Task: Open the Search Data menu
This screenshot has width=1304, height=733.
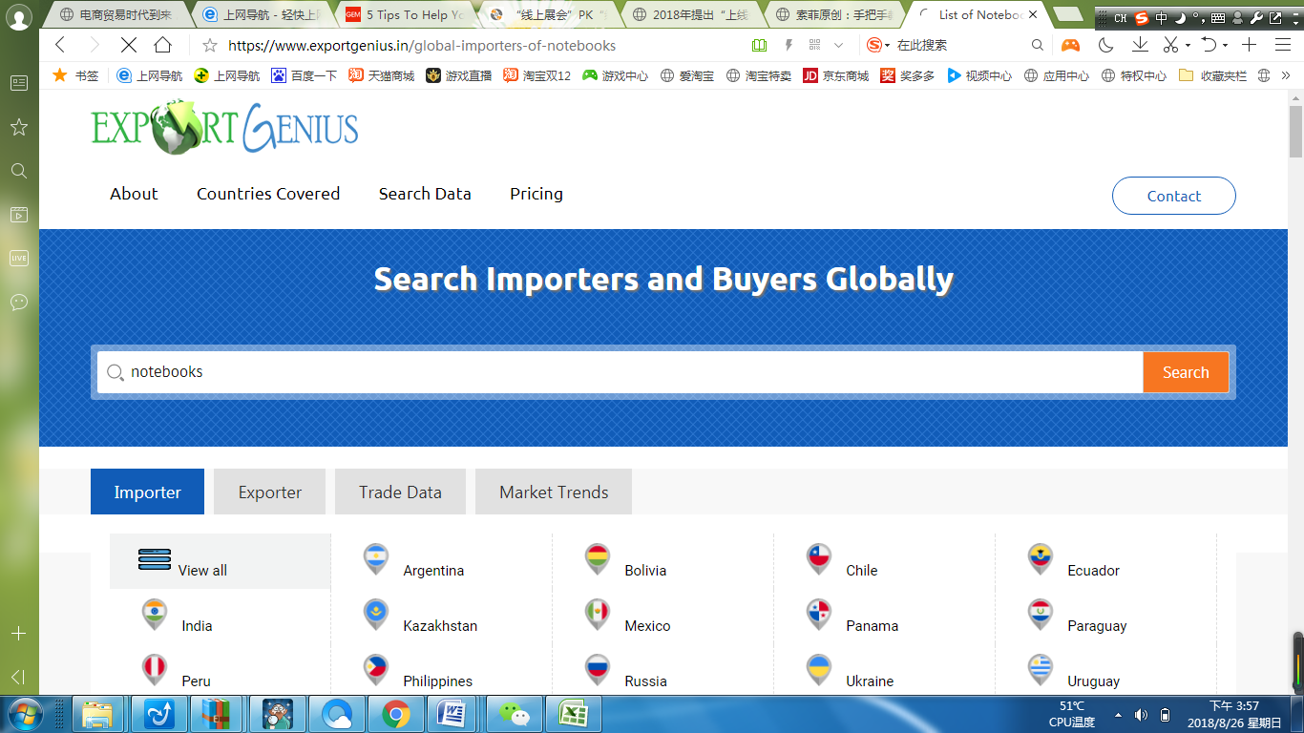Action: 425,194
